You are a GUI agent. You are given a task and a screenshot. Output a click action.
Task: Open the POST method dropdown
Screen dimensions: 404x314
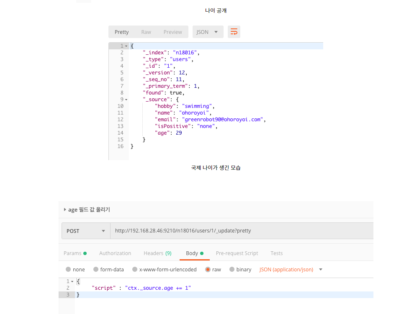click(85, 231)
